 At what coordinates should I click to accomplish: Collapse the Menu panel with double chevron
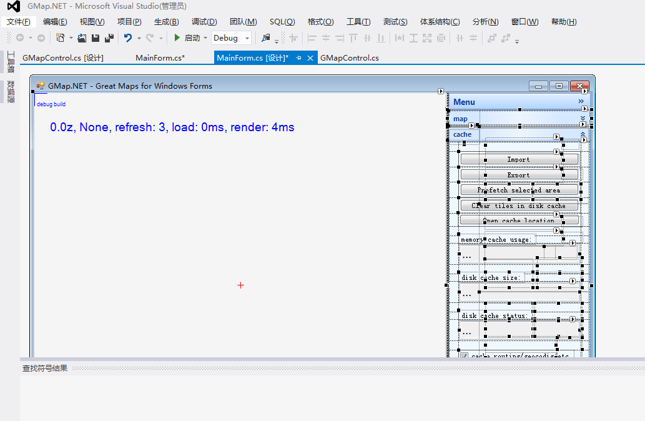tap(581, 101)
